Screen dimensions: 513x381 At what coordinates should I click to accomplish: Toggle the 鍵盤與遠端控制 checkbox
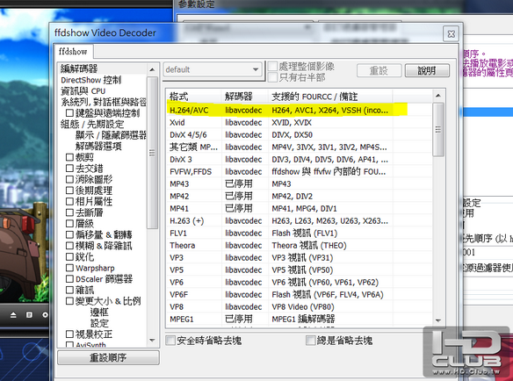[x=69, y=113]
